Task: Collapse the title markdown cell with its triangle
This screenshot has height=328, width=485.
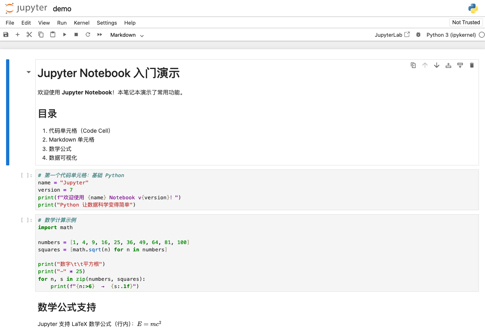Action: [x=28, y=72]
